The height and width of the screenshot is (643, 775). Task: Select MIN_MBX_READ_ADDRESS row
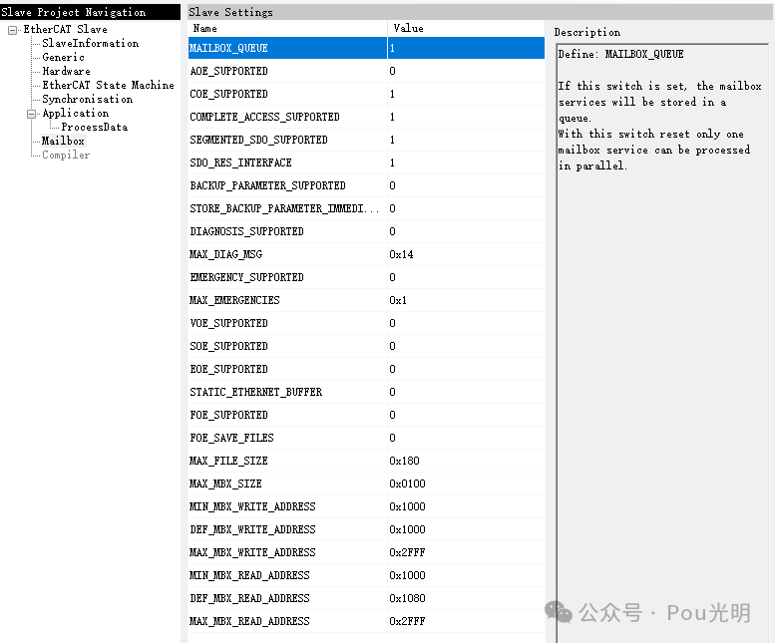pos(366,575)
